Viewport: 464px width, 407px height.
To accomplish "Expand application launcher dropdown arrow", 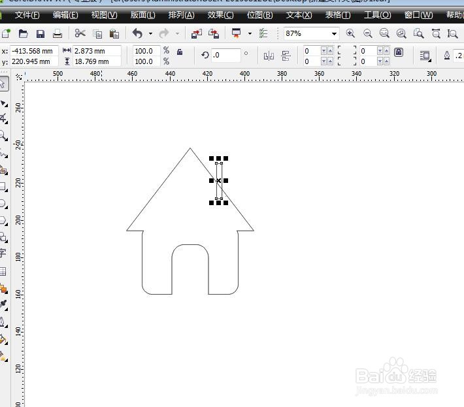I will (x=250, y=34).
